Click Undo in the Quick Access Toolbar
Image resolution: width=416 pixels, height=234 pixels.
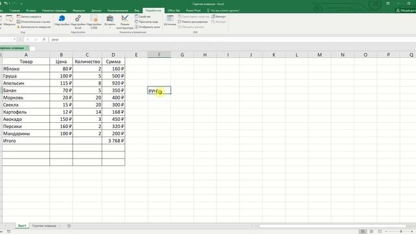click(6, 3)
